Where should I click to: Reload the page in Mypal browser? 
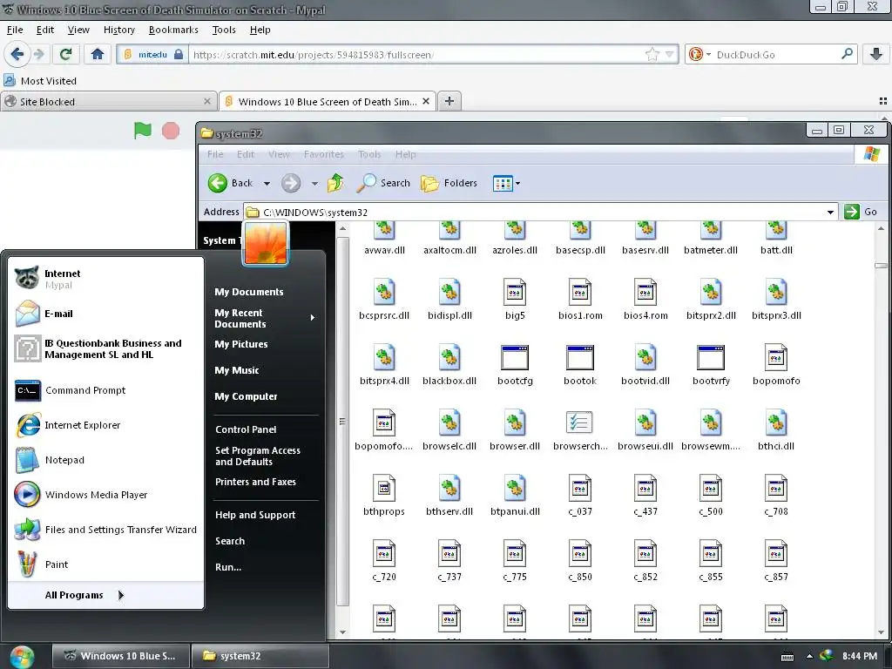click(65, 55)
